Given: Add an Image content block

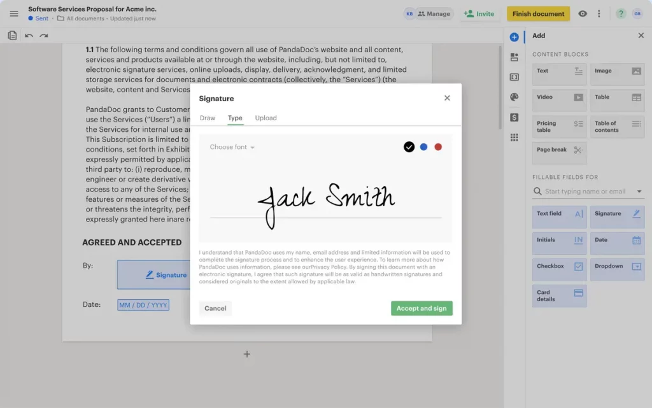Looking at the screenshot, I should tap(617, 74).
